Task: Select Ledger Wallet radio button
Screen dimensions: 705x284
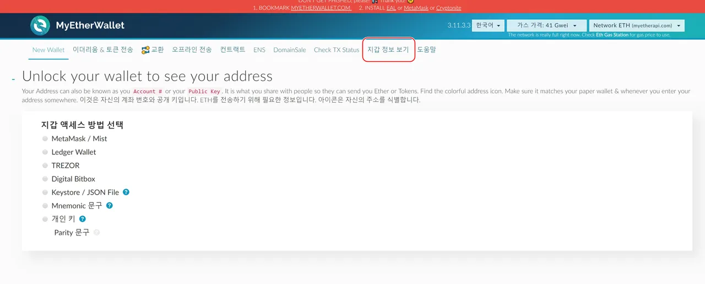Action: point(45,152)
